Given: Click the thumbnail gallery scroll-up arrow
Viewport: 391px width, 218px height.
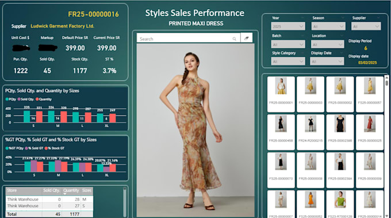Looking at the screenshot, I should (x=386, y=77).
